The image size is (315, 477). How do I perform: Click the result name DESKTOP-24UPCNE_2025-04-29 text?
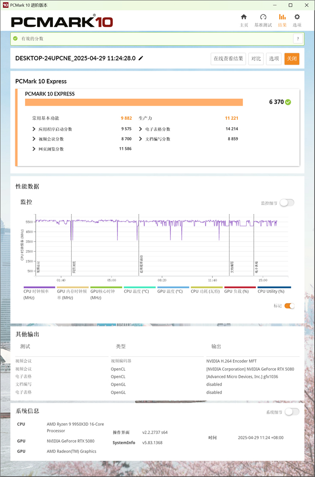[x=75, y=58]
